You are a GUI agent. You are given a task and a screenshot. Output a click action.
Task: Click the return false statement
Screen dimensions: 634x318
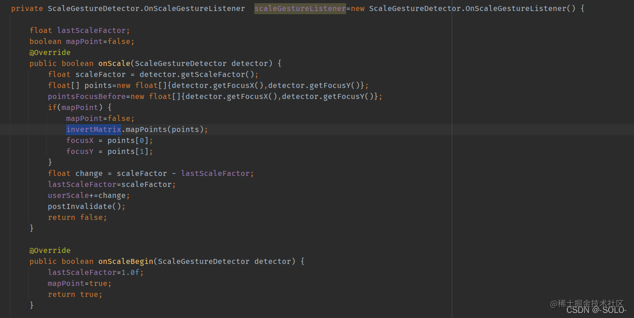pos(78,217)
